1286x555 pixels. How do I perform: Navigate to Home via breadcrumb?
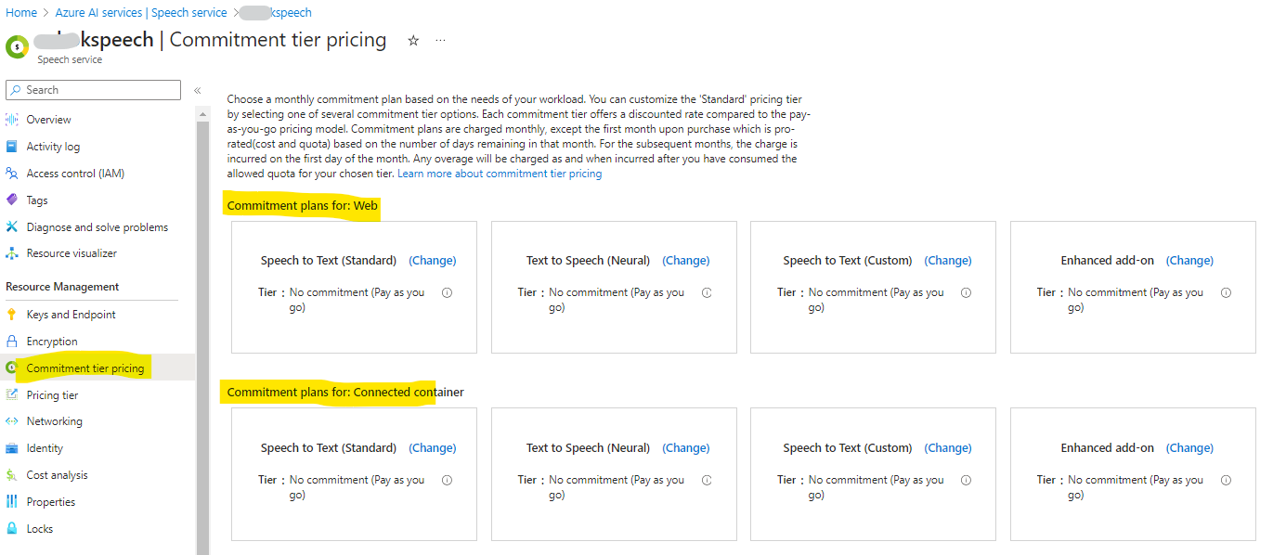21,12
